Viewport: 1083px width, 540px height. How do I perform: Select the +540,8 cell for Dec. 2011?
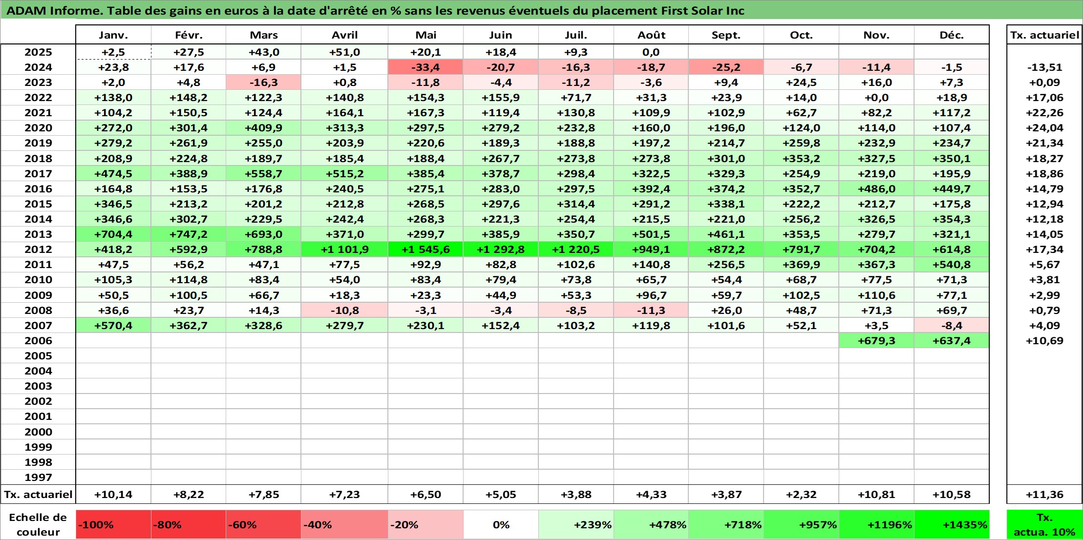(952, 265)
